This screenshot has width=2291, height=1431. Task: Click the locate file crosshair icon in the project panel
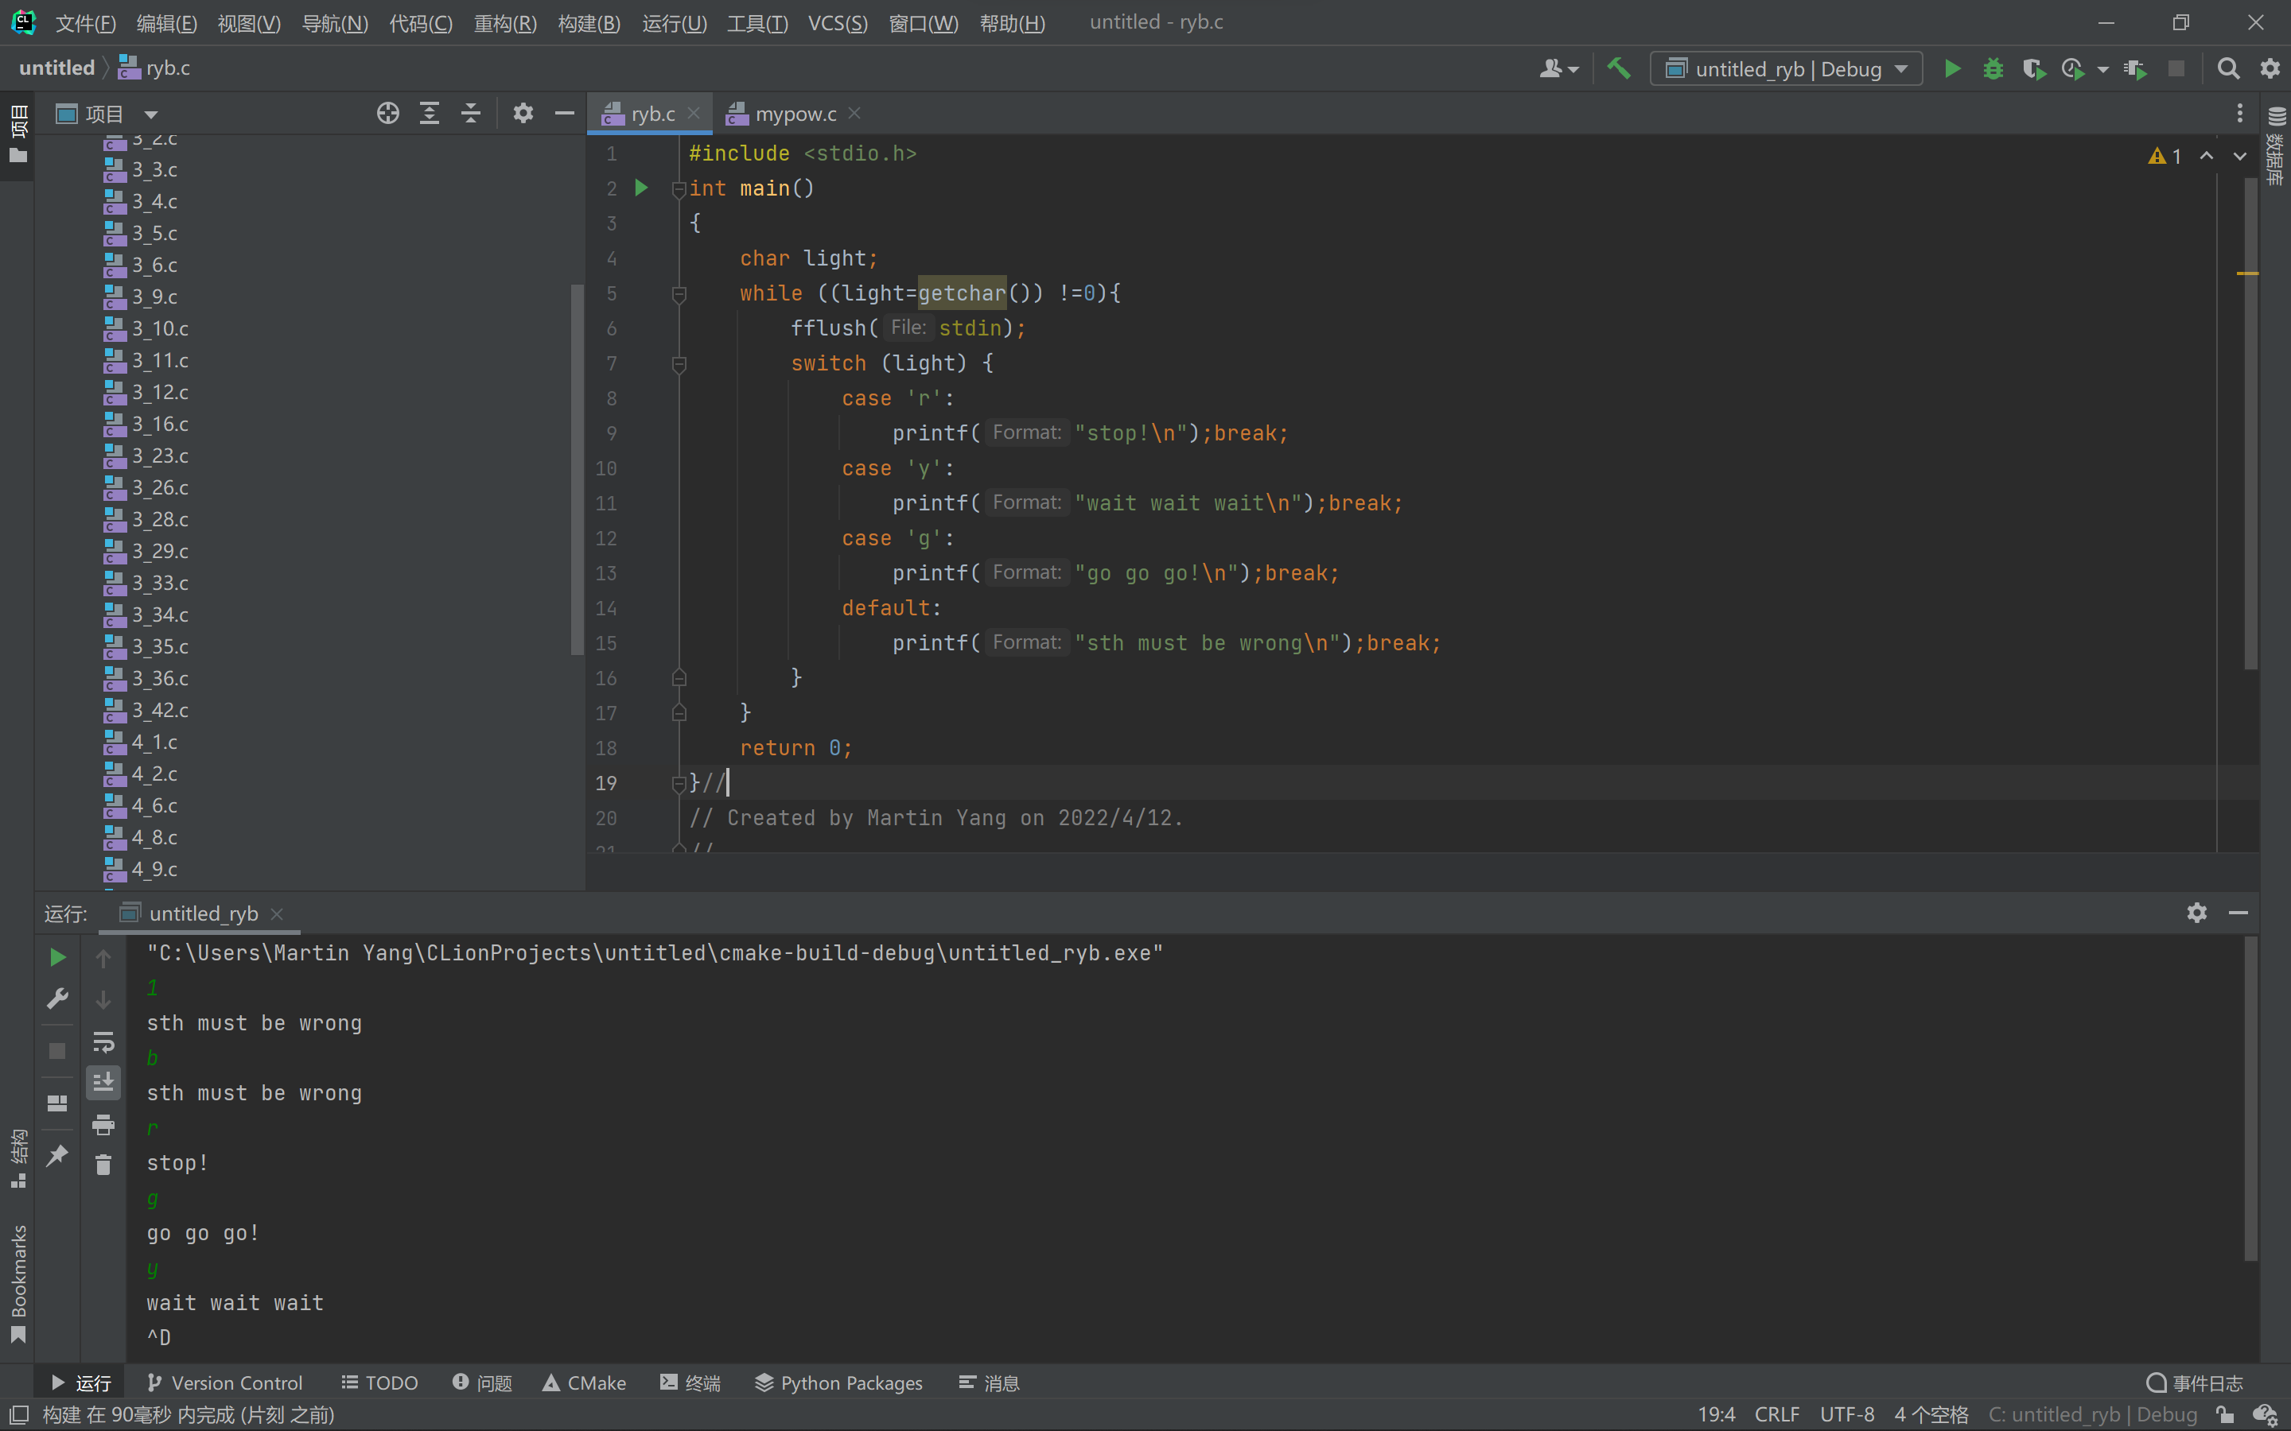[x=387, y=114]
